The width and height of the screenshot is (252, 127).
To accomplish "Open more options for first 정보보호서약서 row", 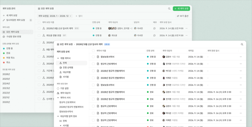I will (240, 57).
